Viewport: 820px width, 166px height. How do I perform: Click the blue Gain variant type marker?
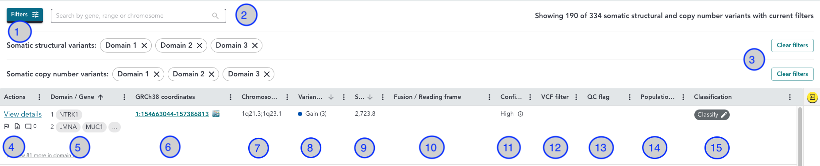300,114
